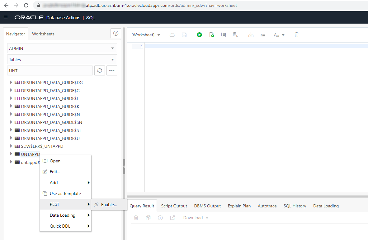Click the Query Result copy icon
The width and height of the screenshot is (368, 240).
click(148, 218)
